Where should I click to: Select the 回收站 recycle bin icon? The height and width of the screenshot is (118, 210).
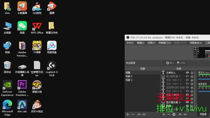pyautogui.click(x=7, y=67)
